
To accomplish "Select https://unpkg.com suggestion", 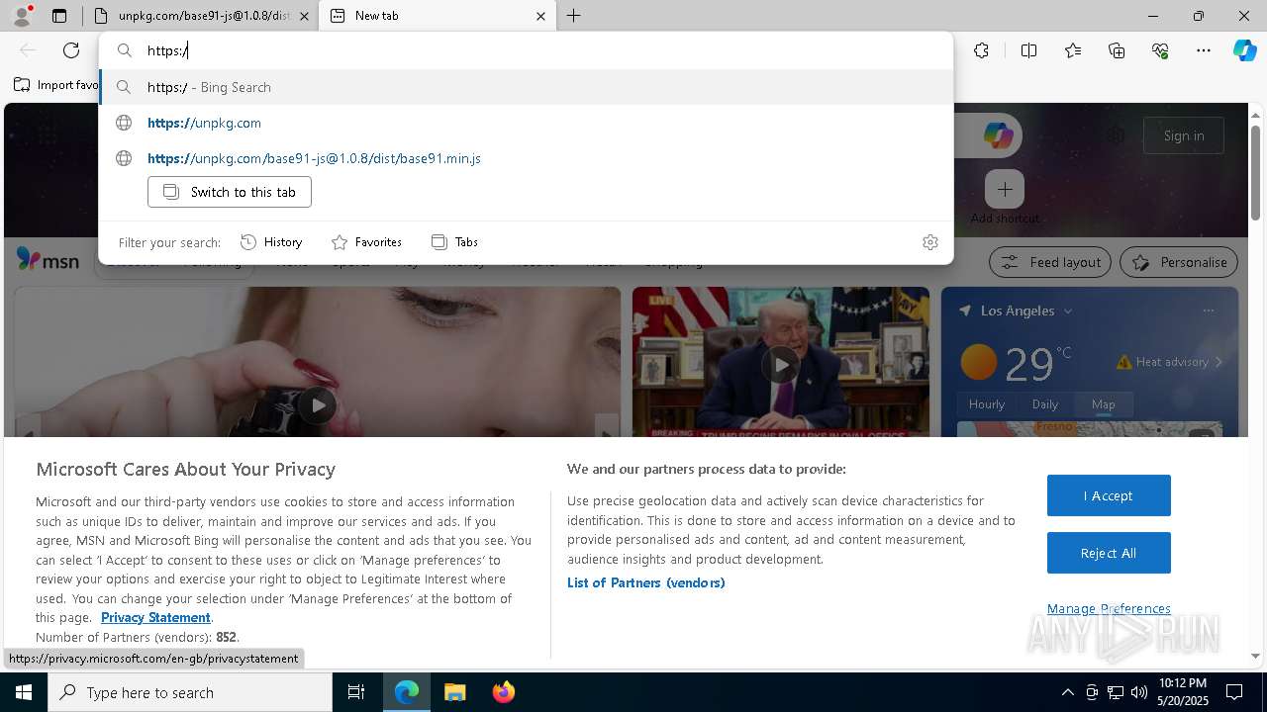I will pos(526,123).
